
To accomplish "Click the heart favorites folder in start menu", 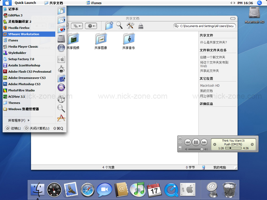I will (61, 29).
